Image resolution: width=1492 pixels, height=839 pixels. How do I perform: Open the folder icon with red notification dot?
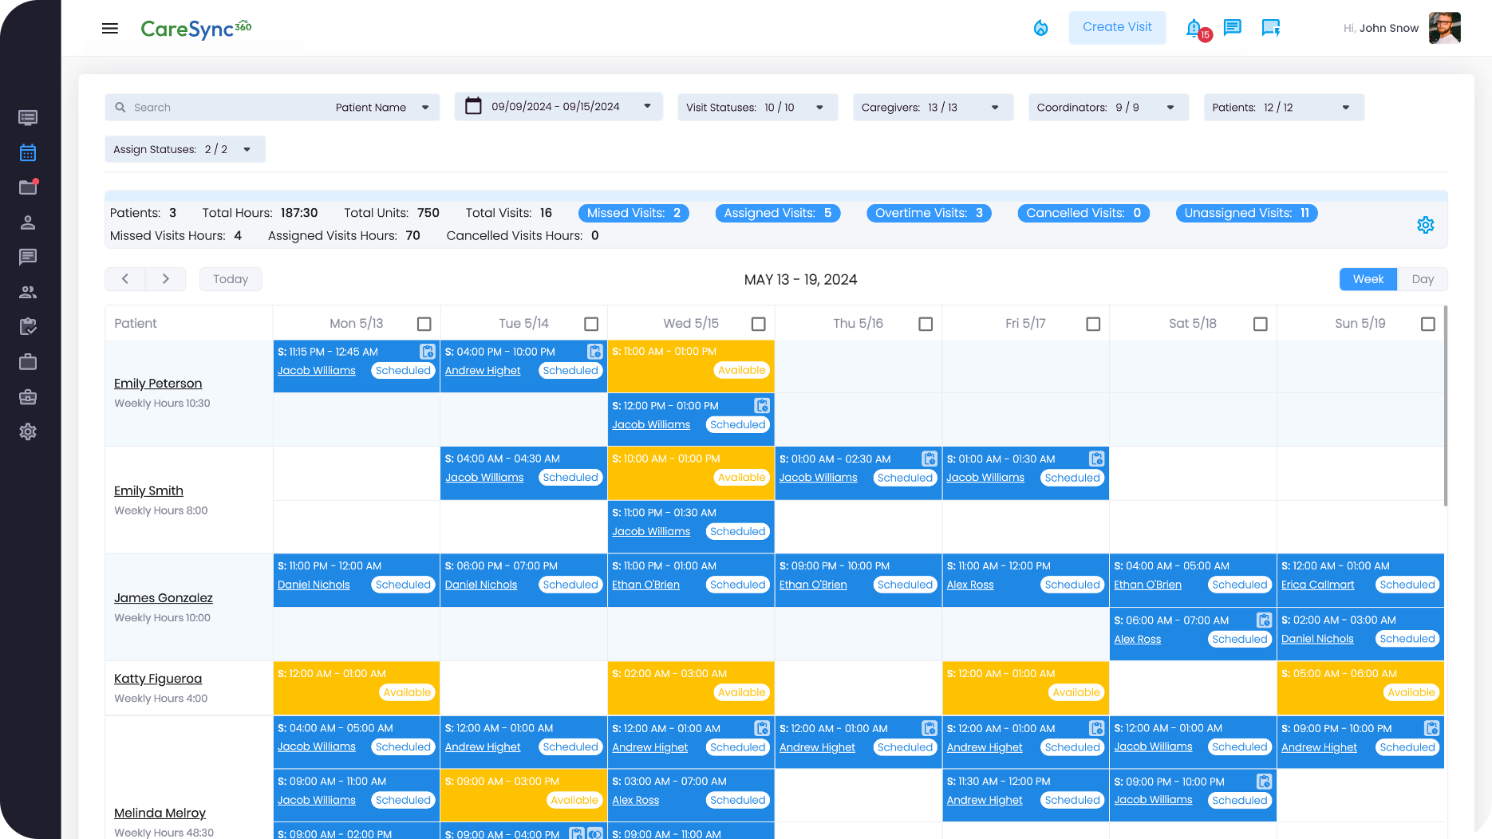point(28,187)
